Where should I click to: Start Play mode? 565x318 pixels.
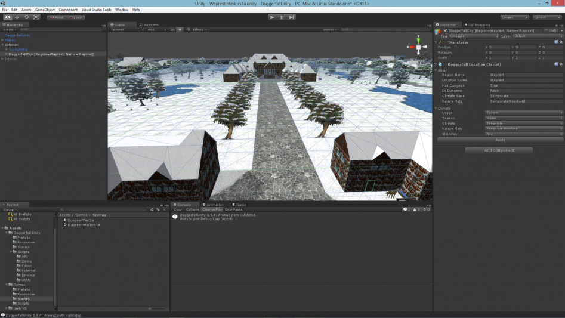tap(273, 17)
